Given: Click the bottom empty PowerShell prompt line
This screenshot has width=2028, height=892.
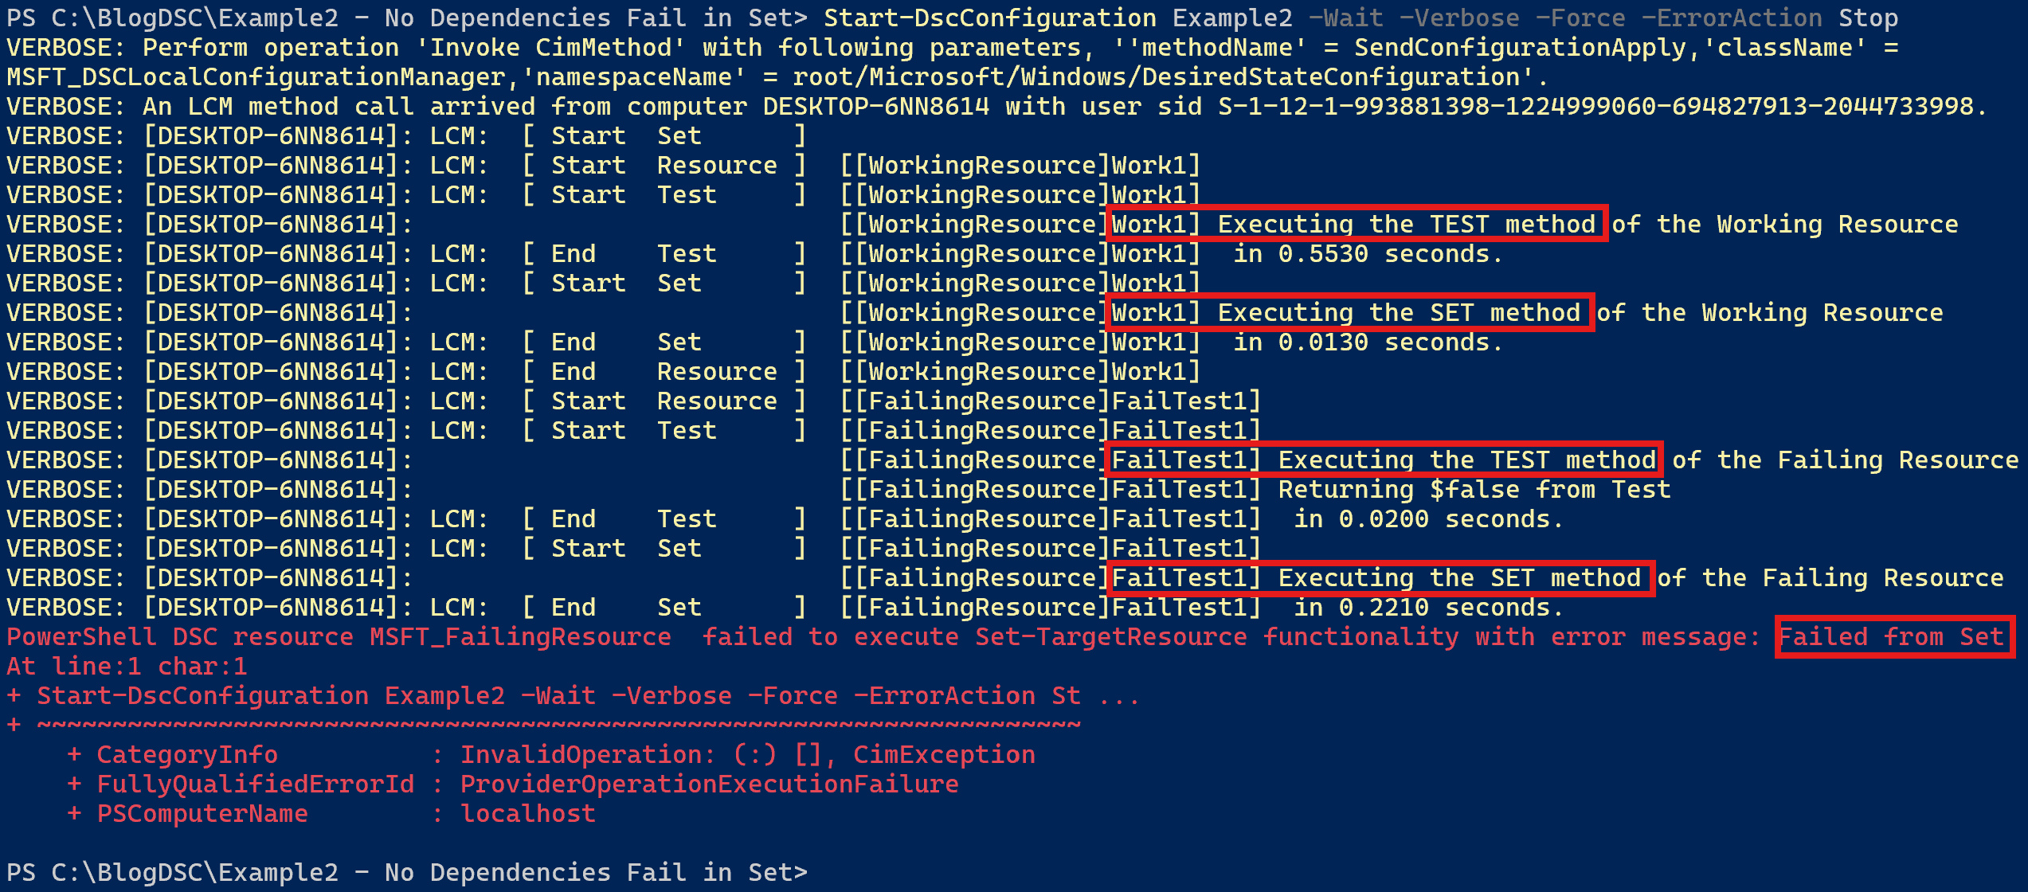Looking at the screenshot, I should [x=407, y=873].
